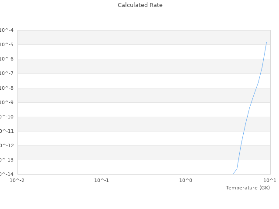
Task: Click the "Calculated Rate" chart title
Action: (x=139, y=5)
